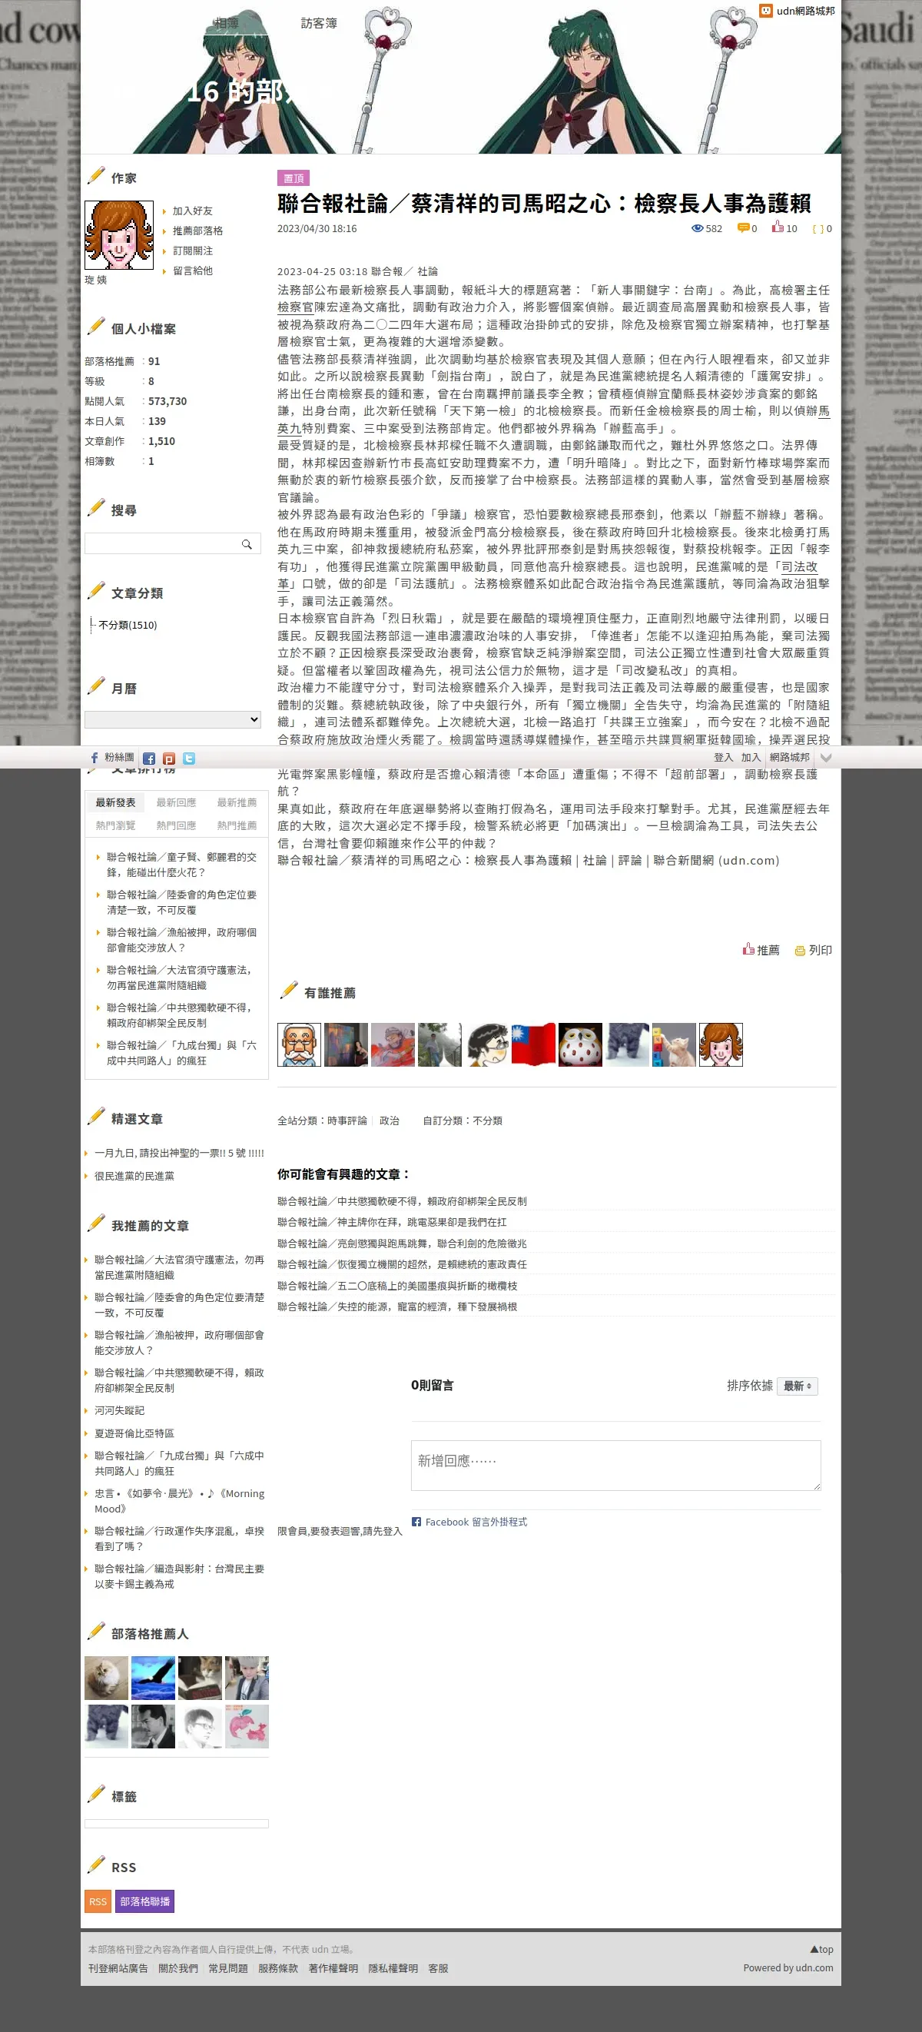Jump to page top via ▲top
922x2032 pixels.
pyautogui.click(x=821, y=1948)
